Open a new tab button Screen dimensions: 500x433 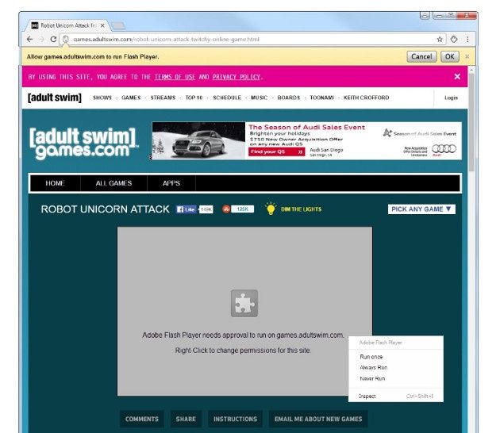(118, 25)
